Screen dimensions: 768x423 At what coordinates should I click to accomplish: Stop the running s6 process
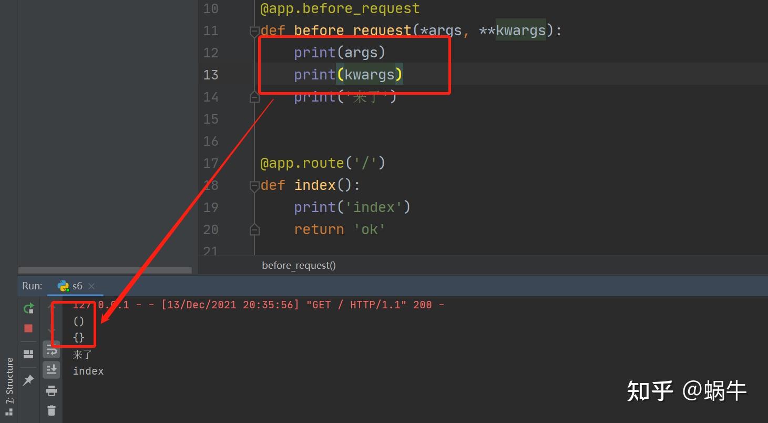28,328
